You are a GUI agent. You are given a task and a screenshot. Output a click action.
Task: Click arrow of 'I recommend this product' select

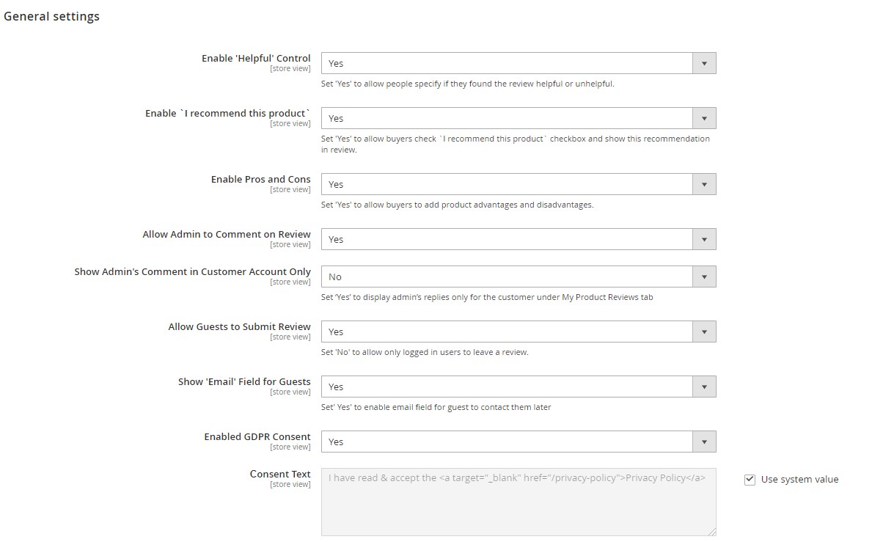(704, 119)
